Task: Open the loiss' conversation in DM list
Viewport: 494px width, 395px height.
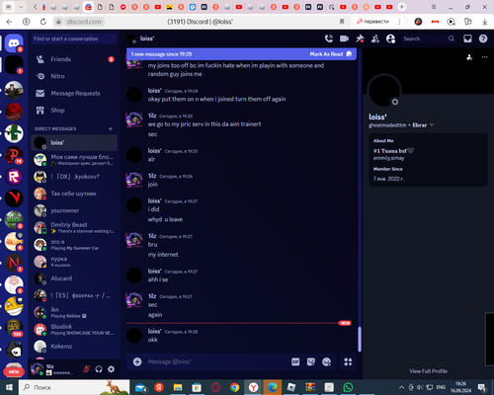Action: click(x=74, y=142)
